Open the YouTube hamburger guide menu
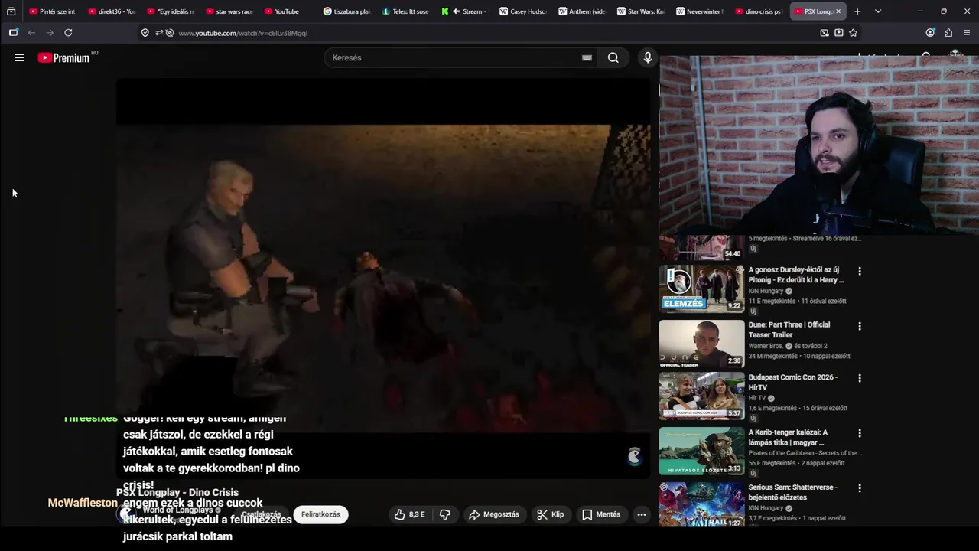979x551 pixels. [19, 57]
